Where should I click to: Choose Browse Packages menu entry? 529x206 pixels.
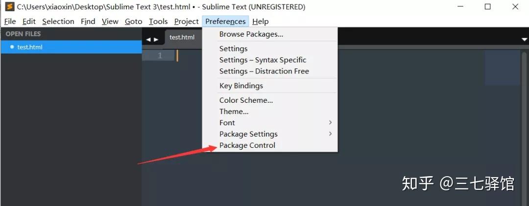pos(251,34)
